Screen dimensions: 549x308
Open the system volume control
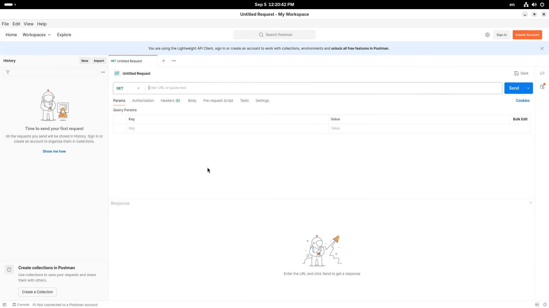pos(534,5)
